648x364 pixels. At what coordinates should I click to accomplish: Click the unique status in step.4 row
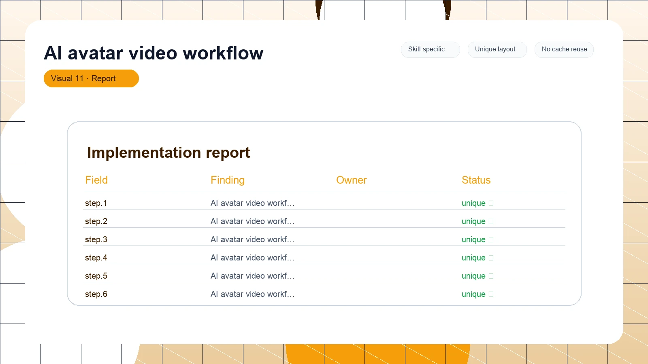(477, 258)
